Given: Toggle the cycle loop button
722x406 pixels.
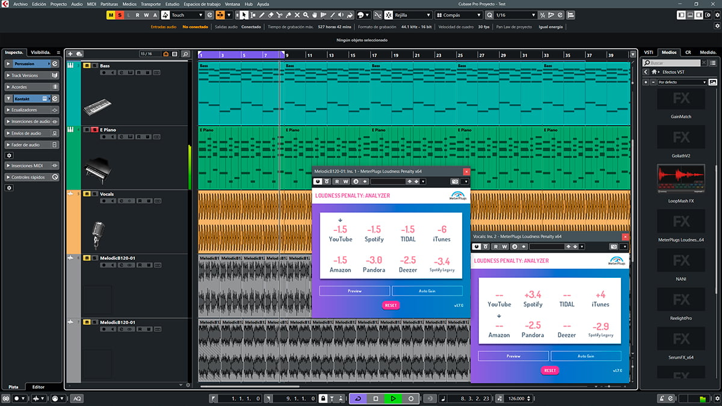Looking at the screenshot, I should tap(358, 398).
